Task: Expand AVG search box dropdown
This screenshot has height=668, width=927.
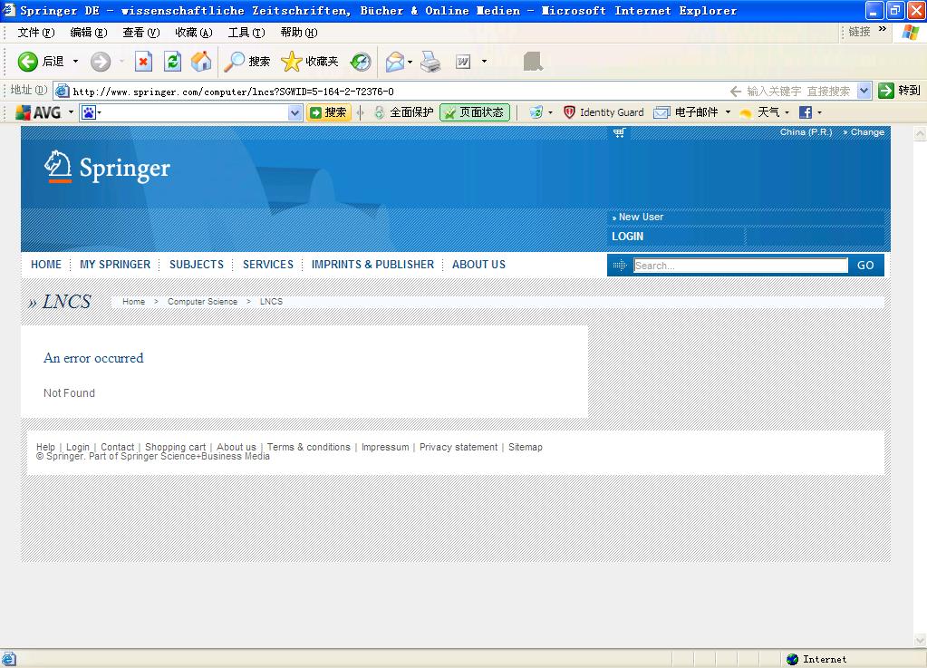Action: [295, 112]
